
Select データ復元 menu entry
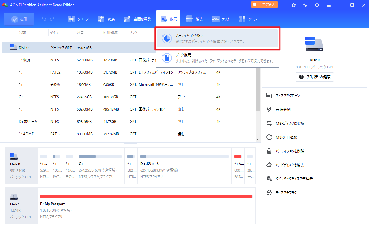click(218, 58)
